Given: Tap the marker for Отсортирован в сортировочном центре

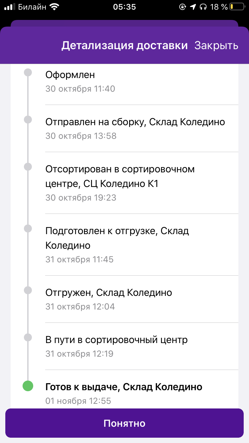Looking at the screenshot, I should click(28, 167).
